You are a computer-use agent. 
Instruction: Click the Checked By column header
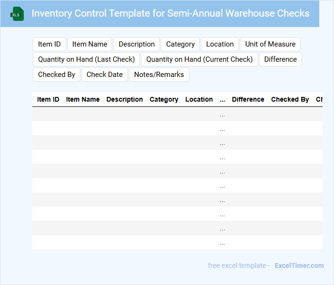pos(290,99)
